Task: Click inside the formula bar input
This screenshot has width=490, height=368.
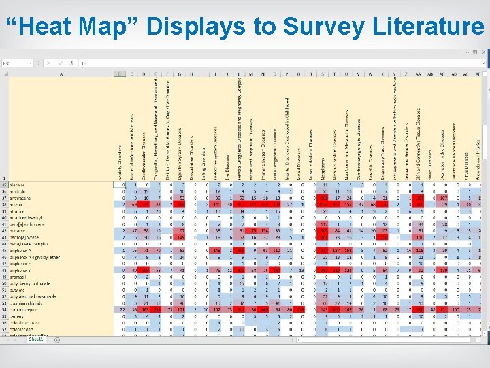Action: click(280, 63)
